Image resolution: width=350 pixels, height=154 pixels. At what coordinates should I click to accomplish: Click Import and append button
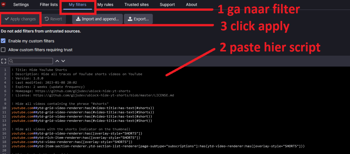click(x=97, y=19)
